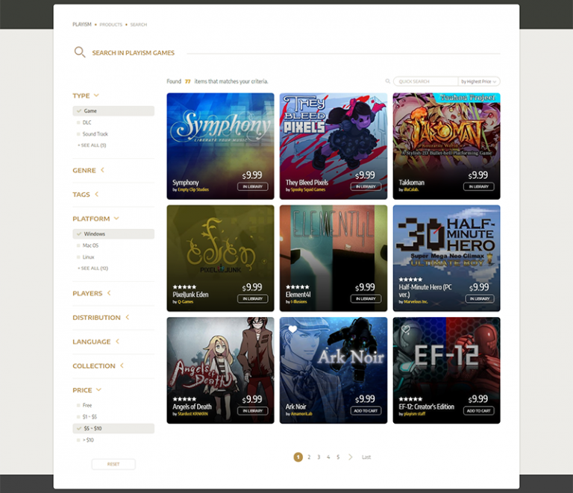573x493 pixels.
Task: Show all platforms via See All (12)
Action: [x=93, y=269]
